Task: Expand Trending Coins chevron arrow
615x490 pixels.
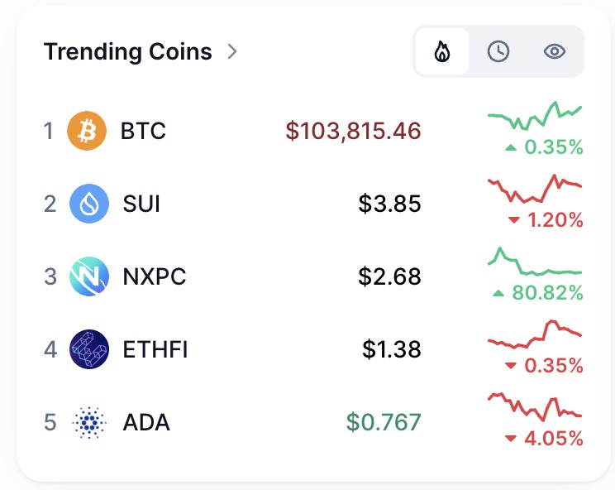Action: click(x=232, y=51)
